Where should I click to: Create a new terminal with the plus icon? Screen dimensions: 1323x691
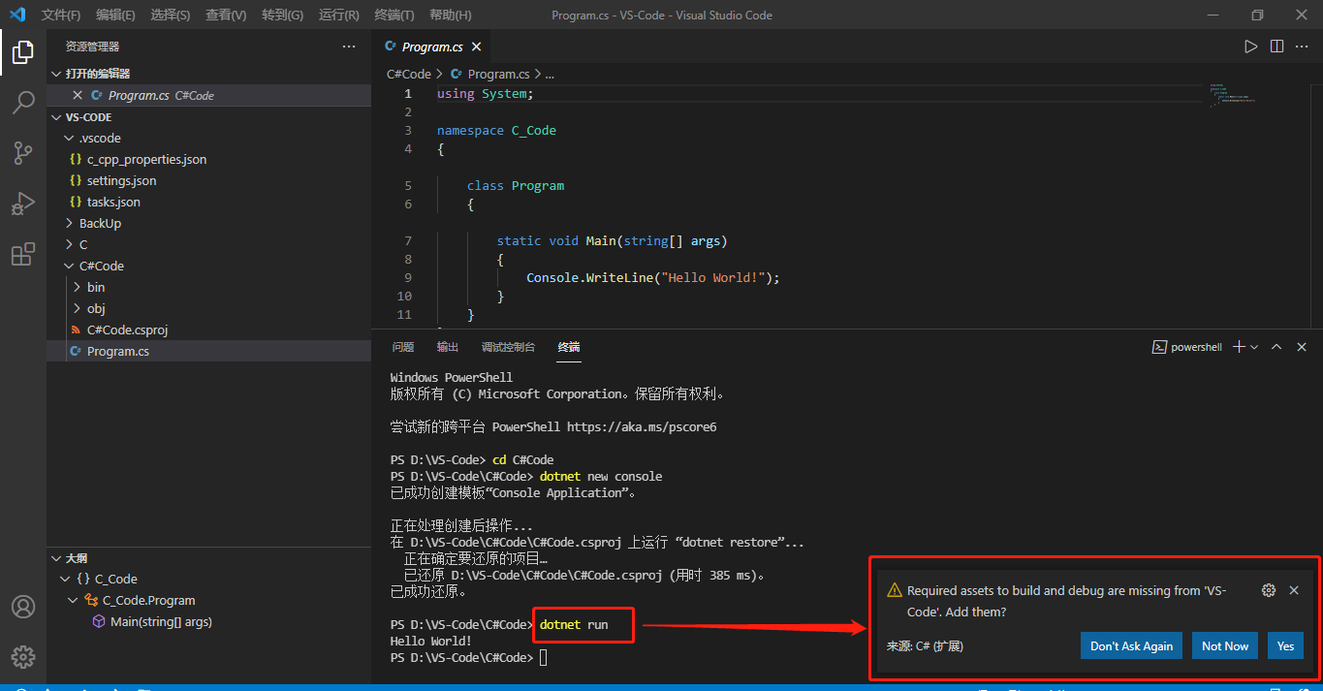(1241, 346)
